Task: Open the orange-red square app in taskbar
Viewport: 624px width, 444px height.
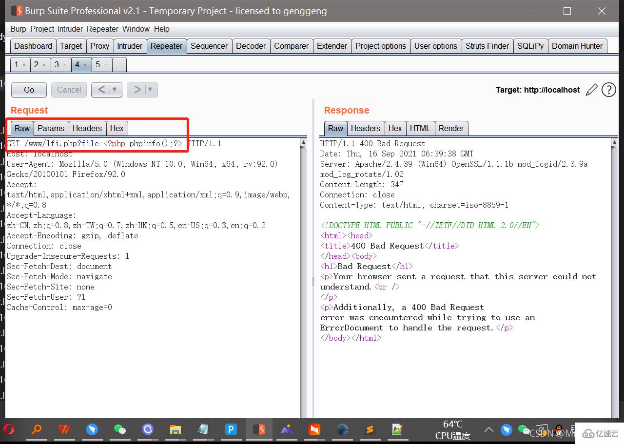Action: pyautogui.click(x=314, y=429)
